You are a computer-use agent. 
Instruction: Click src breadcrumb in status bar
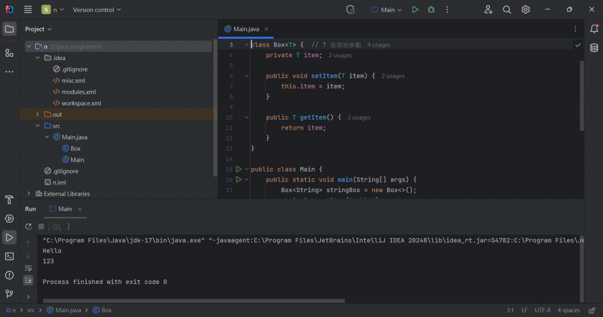[x=31, y=310]
